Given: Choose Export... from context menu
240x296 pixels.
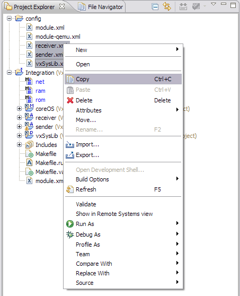Looking at the screenshot, I should click(123, 155).
